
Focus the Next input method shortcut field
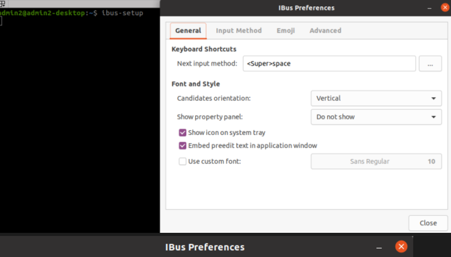coord(329,64)
